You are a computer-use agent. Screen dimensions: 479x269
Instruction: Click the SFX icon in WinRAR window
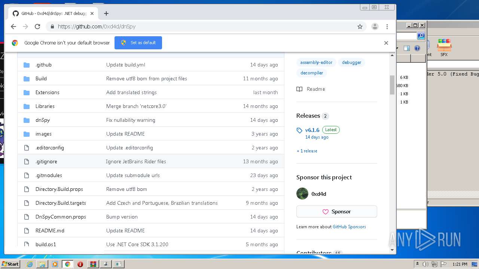pos(444,47)
